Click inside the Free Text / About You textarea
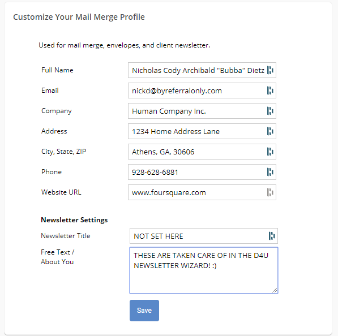This screenshot has width=338, height=336. coord(204,270)
